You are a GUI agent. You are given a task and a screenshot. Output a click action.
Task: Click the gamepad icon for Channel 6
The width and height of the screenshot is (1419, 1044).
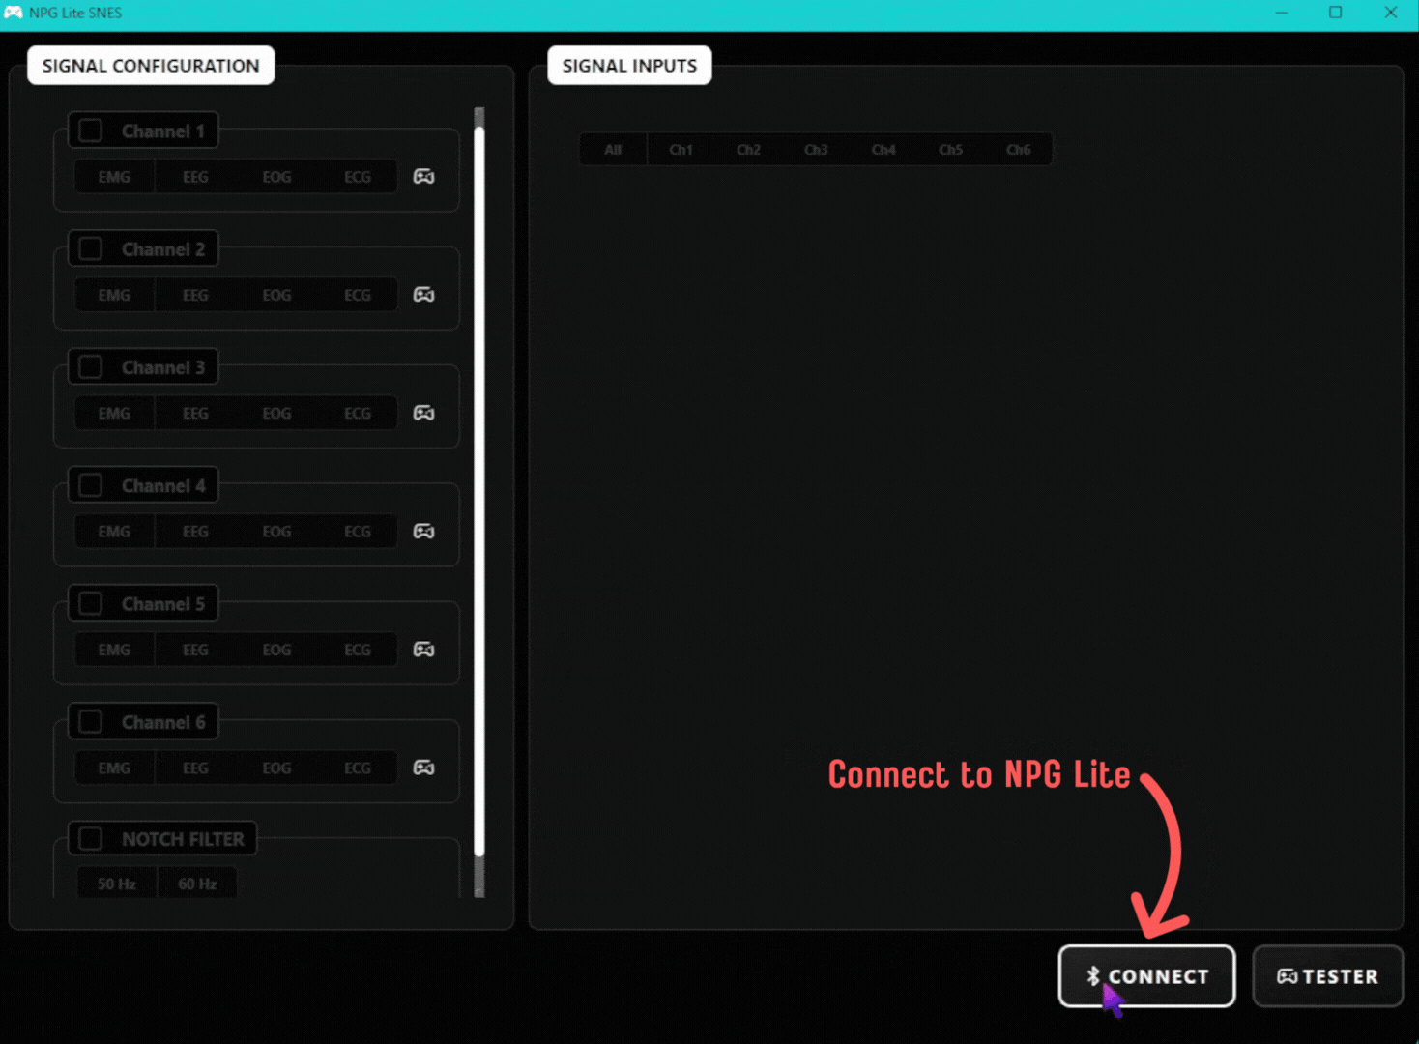pos(423,768)
